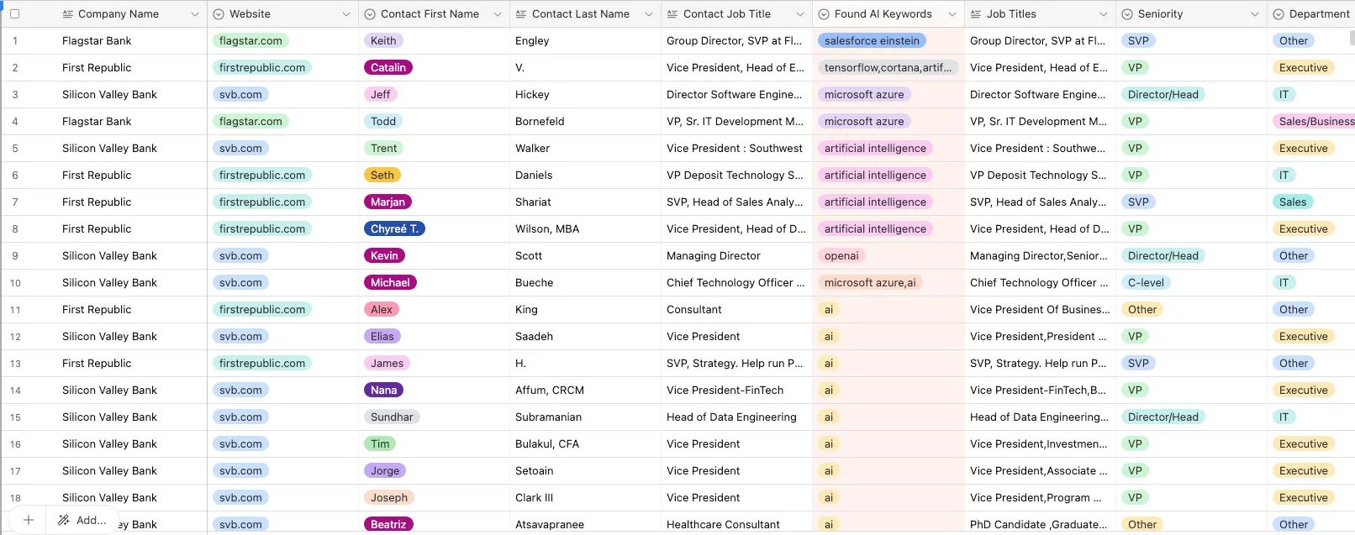This screenshot has width=1355, height=535.
Task: Click 'PhD Candidate ,Graduate...' Job Titles cell
Action: pyautogui.click(x=1038, y=524)
